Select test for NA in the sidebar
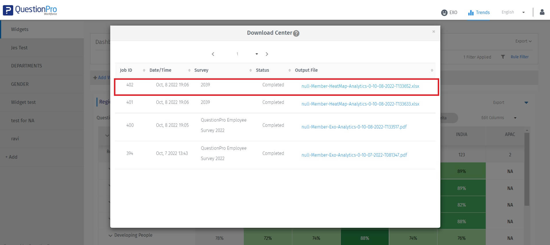The height and width of the screenshot is (245, 550). tap(42, 120)
